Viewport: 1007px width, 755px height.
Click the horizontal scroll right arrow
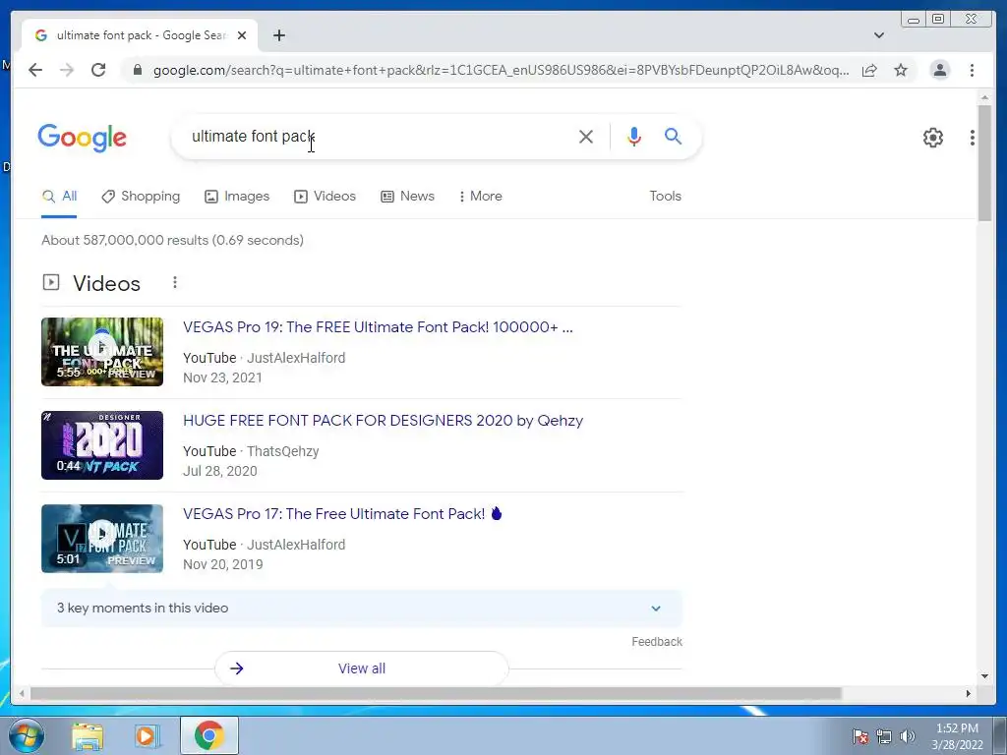pos(969,693)
